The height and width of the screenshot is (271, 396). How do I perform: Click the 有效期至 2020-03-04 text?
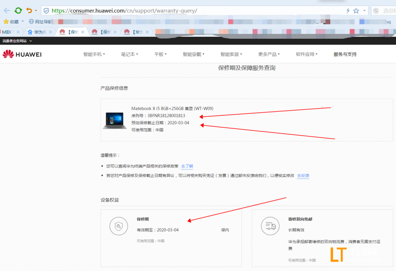pyautogui.click(x=158, y=230)
